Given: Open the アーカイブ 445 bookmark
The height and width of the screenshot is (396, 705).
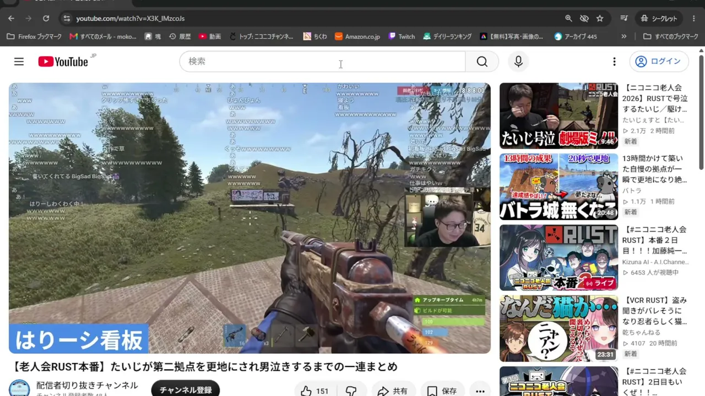Looking at the screenshot, I should click(x=576, y=36).
